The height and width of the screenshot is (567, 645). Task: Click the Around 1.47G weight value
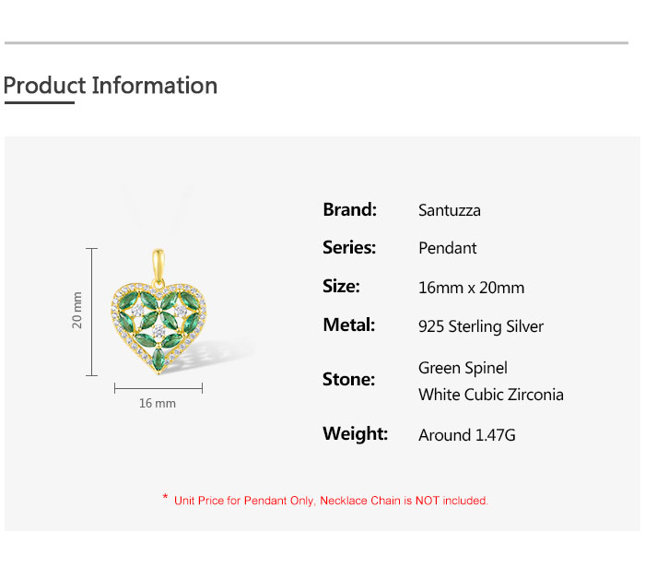[464, 435]
